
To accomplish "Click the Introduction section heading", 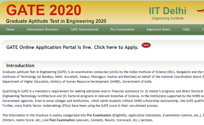I will (20, 66).
